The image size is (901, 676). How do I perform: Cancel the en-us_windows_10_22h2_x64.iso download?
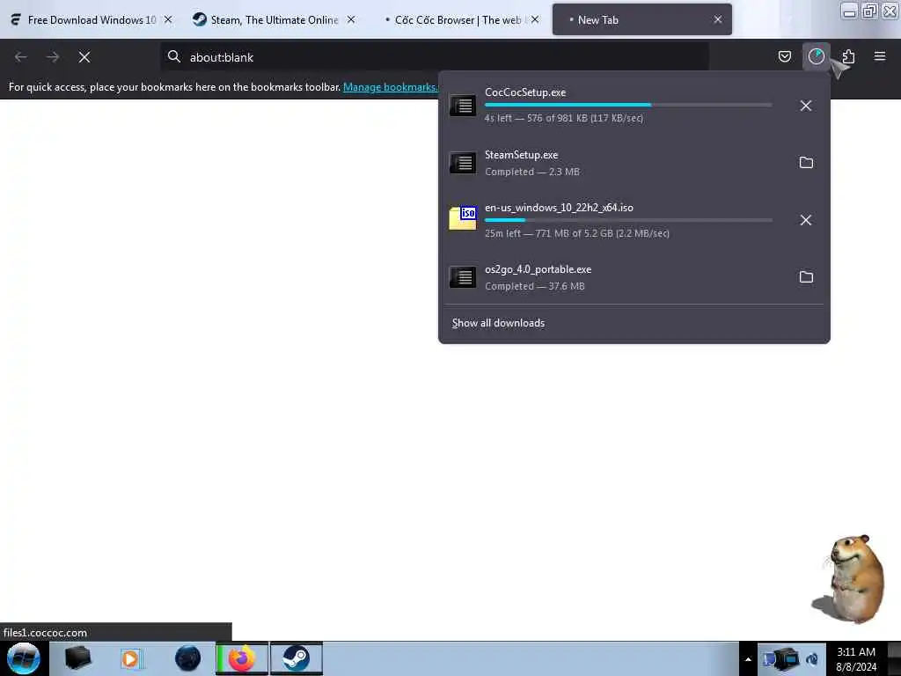pos(806,219)
